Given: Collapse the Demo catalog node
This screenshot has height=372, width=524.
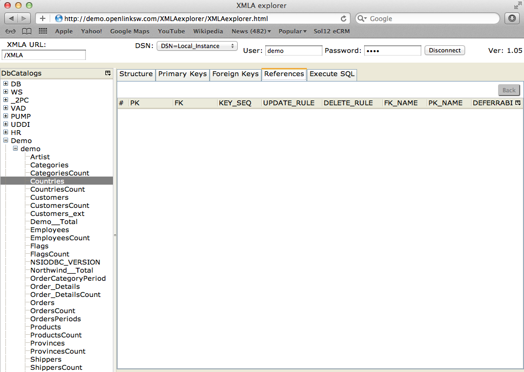Looking at the screenshot, I should pos(6,140).
